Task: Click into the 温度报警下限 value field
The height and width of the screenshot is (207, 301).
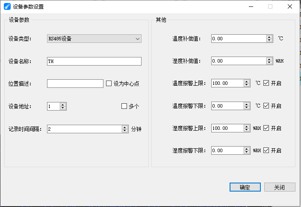Action: point(227,106)
